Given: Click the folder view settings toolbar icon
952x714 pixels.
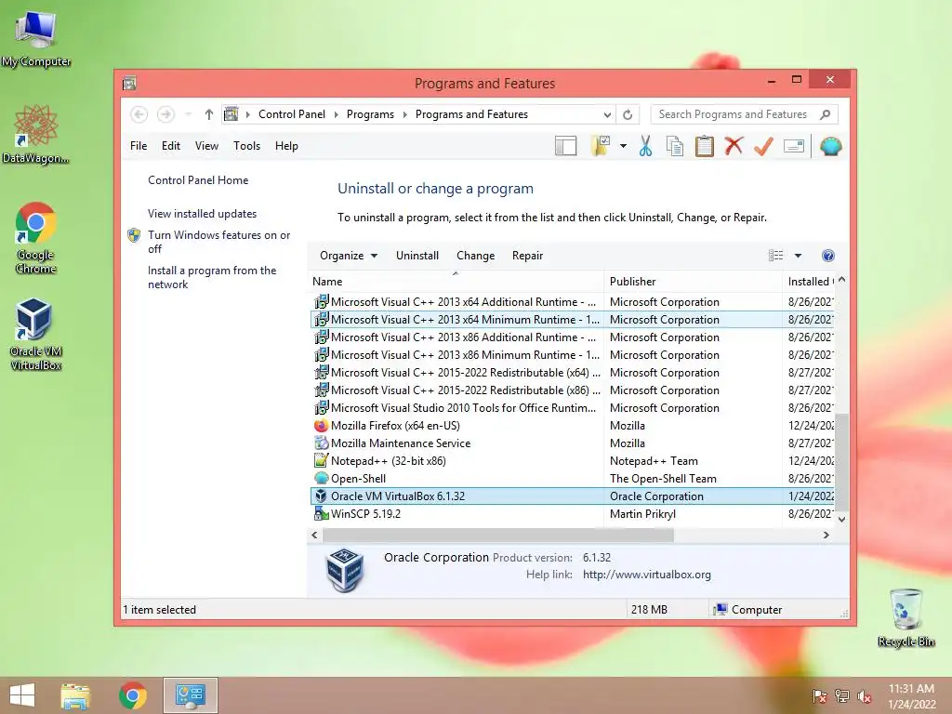Looking at the screenshot, I should (x=601, y=146).
